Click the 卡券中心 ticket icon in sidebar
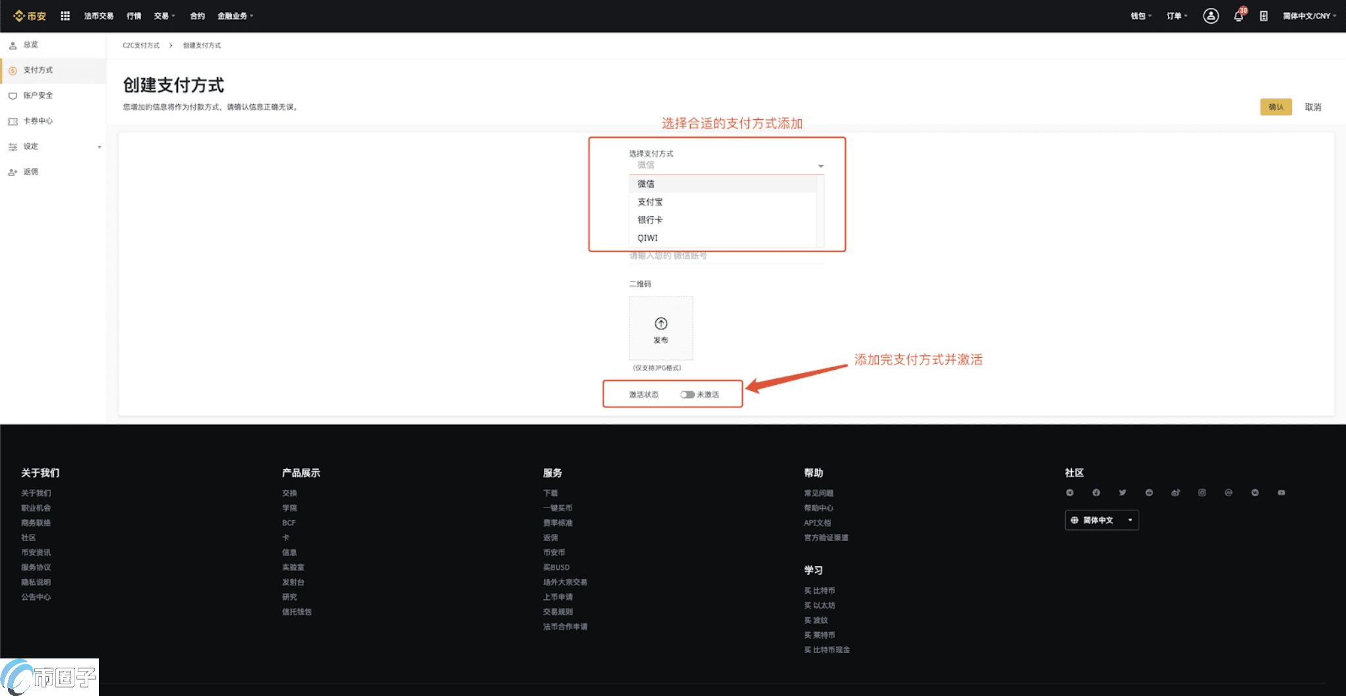 [x=13, y=121]
